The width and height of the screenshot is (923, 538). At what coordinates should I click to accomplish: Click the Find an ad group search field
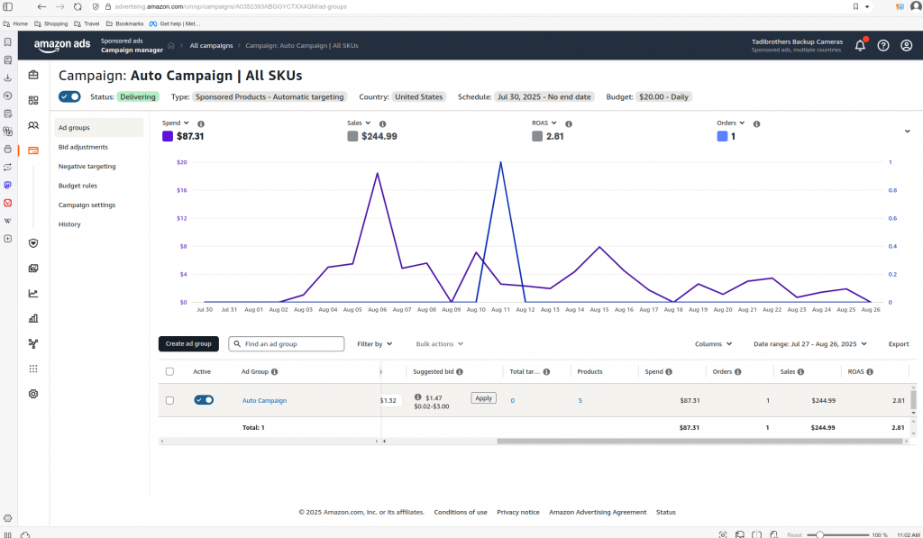click(x=286, y=343)
